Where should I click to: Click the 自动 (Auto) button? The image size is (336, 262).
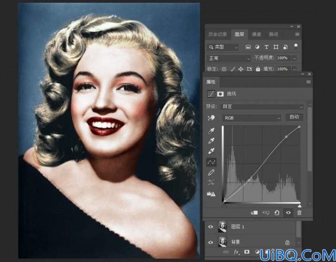pos(294,117)
